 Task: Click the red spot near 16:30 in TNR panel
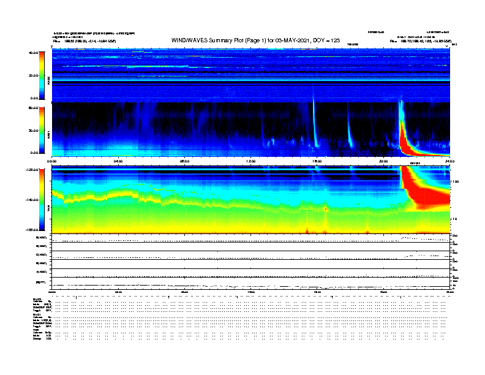tap(325, 209)
